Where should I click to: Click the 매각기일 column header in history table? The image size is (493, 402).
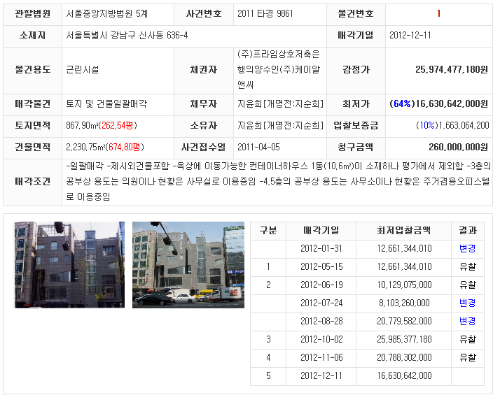point(321,230)
